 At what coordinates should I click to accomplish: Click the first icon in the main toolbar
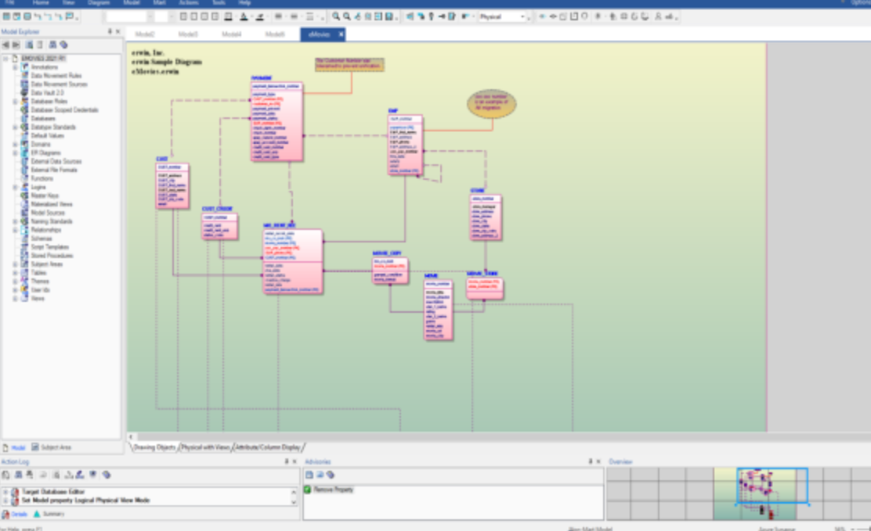point(6,16)
